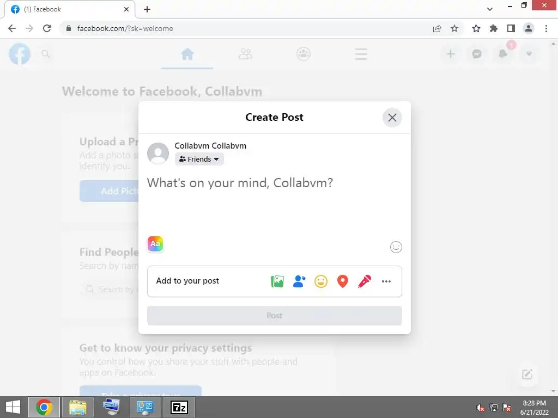Click the Chrome taskbar icon
The height and width of the screenshot is (418, 558).
pyautogui.click(x=44, y=407)
